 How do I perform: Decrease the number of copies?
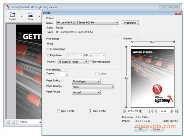pos(67,75)
